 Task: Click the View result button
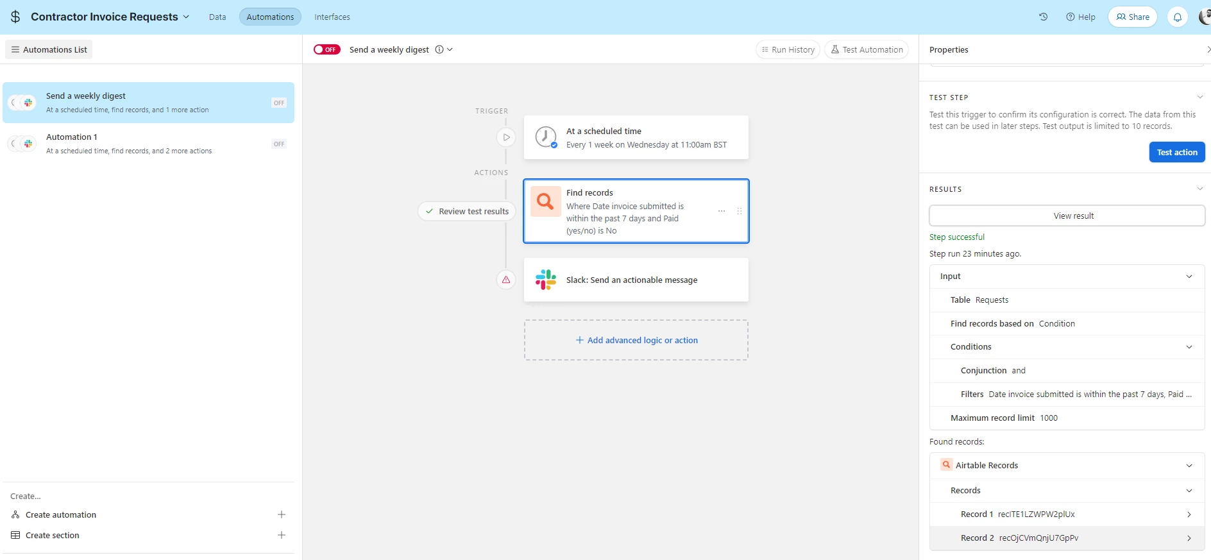coord(1067,216)
